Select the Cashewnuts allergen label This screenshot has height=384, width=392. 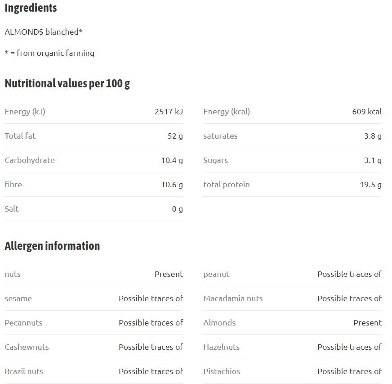[27, 347]
